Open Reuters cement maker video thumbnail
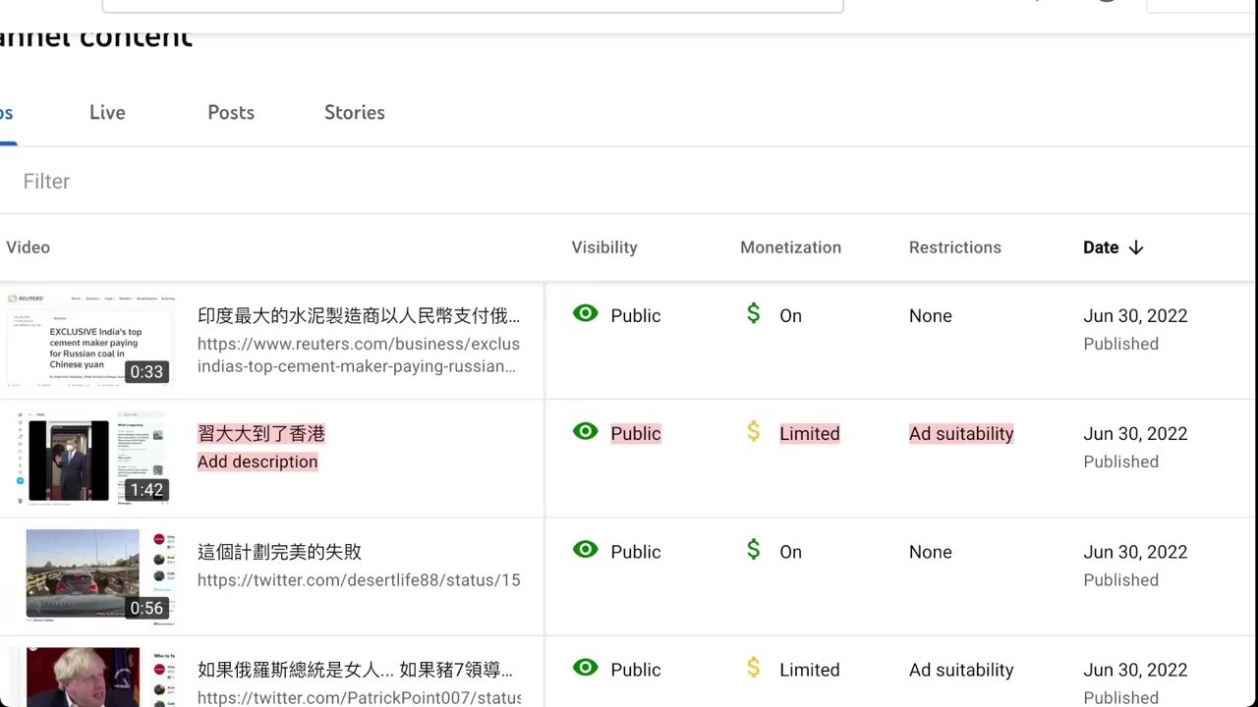1258x707 pixels. pos(89,340)
